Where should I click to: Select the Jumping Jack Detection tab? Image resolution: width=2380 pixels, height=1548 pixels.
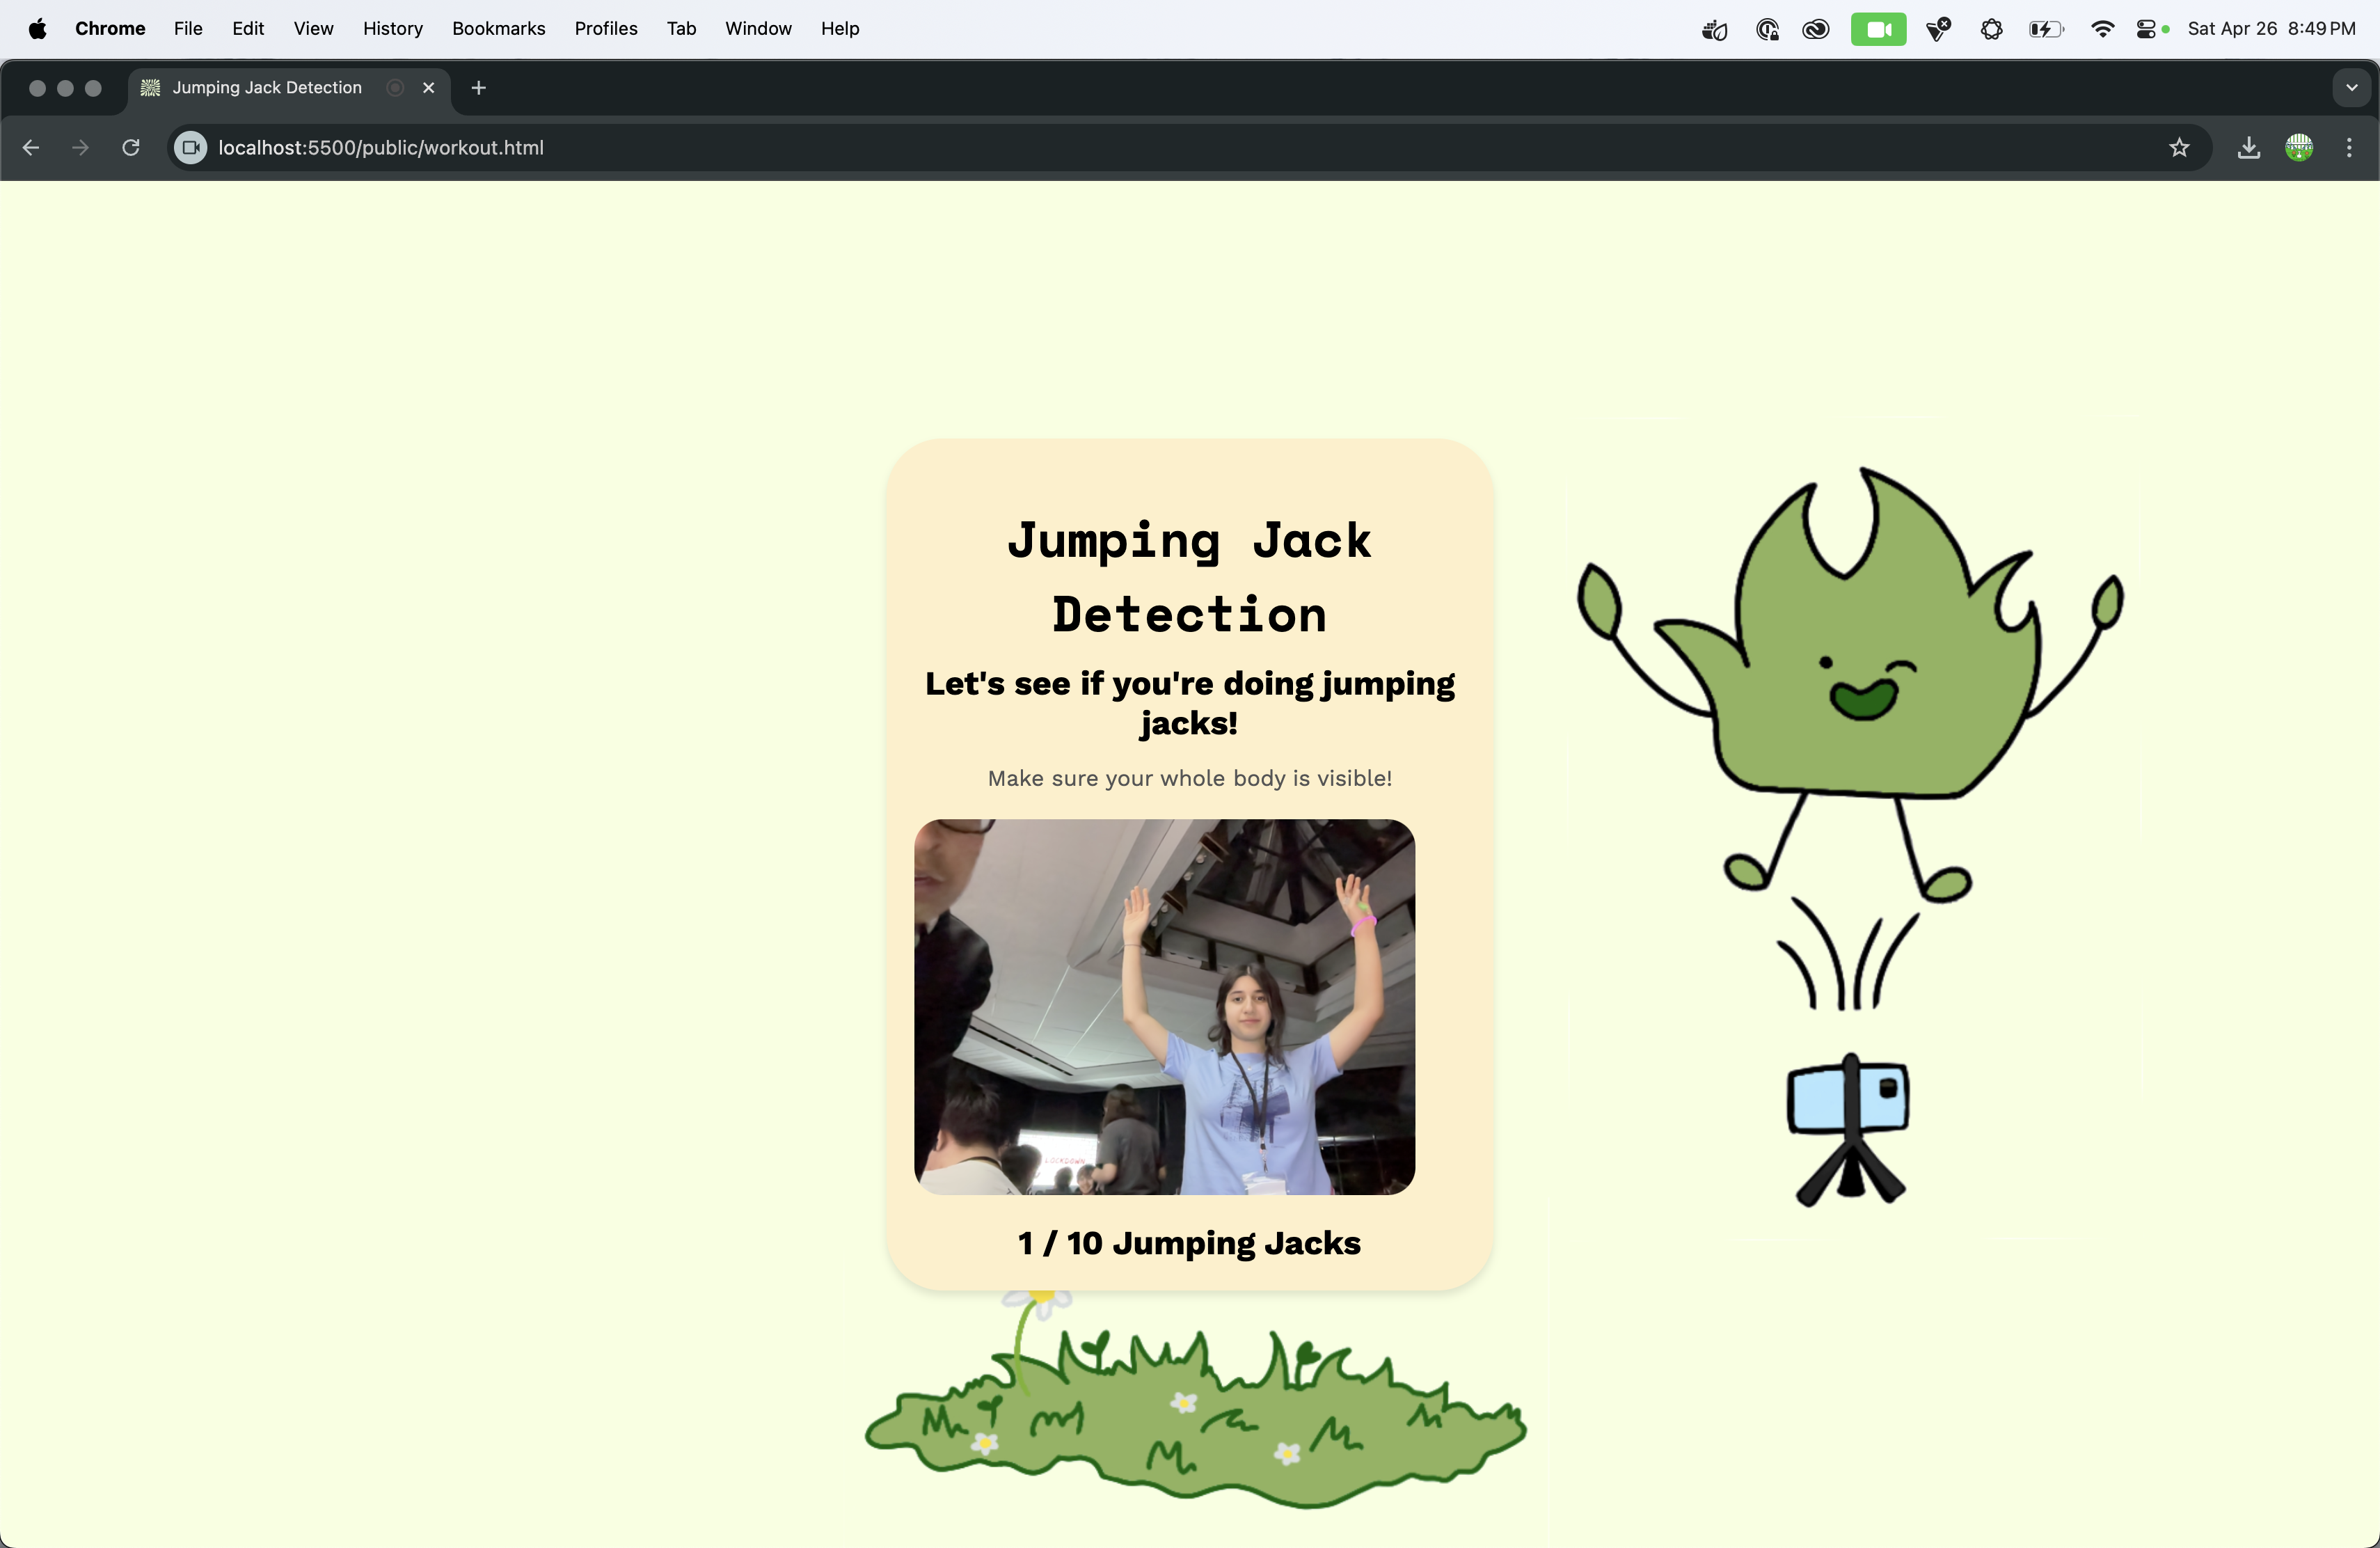tap(267, 88)
